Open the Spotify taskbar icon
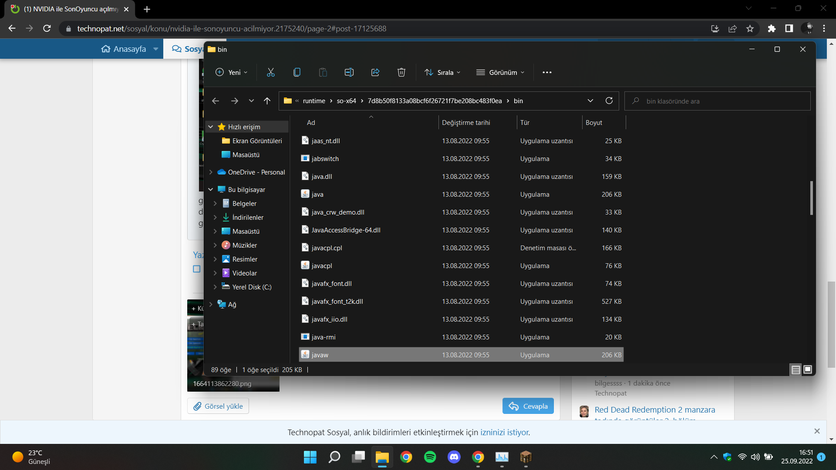 point(430,457)
